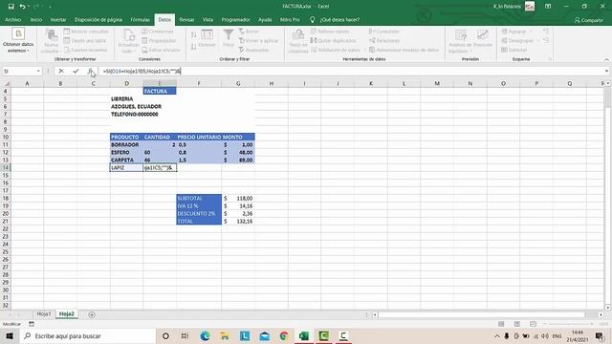Image resolution: width=612 pixels, height=344 pixels.
Task: Switch to the Fórmulas ribbon tab
Action: pyautogui.click(x=141, y=19)
